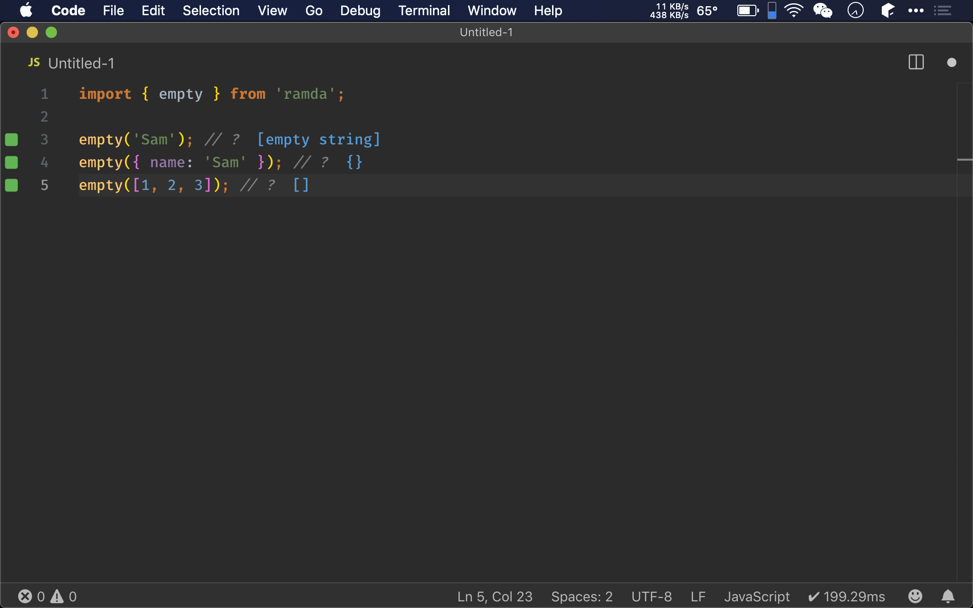This screenshot has width=973, height=608.
Task: Open Notification Center list icon
Action: point(943,10)
